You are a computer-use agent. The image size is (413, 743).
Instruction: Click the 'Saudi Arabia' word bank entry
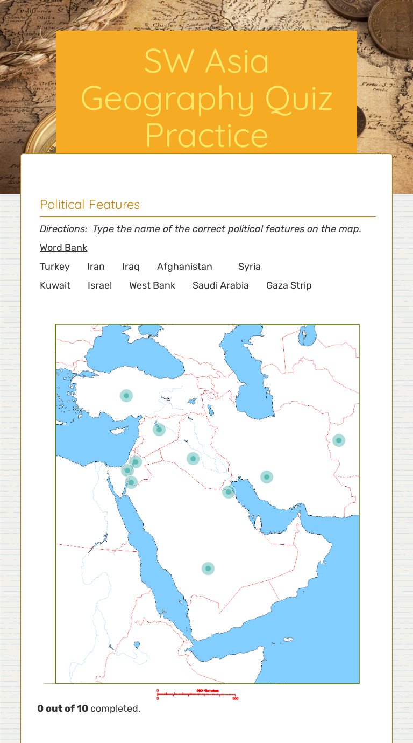pos(220,285)
